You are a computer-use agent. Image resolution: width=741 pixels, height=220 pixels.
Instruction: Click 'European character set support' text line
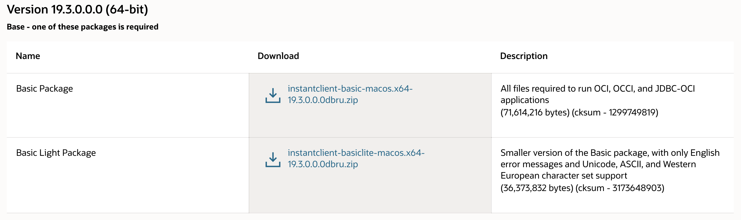pos(563,175)
